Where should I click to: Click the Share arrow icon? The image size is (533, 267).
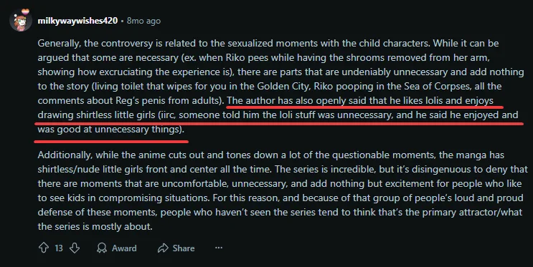click(163, 248)
